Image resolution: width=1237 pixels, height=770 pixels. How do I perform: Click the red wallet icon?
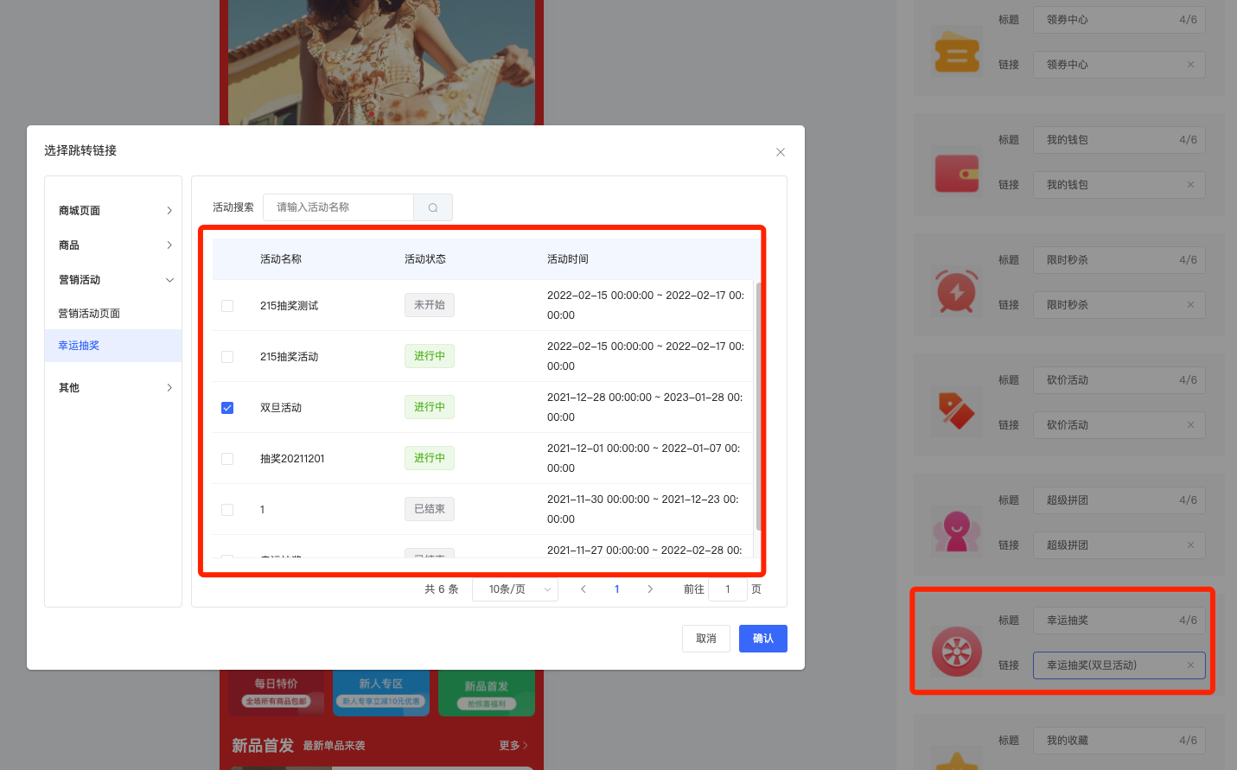pos(956,173)
